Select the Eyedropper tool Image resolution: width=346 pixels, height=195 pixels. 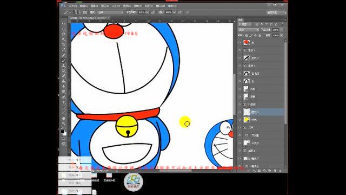point(64,50)
